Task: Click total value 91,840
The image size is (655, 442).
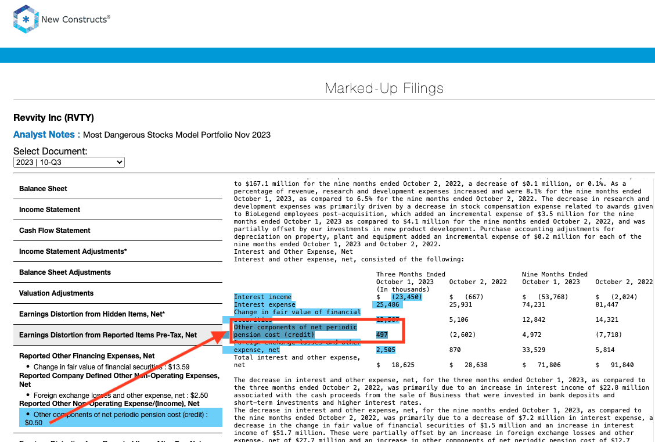Action: [622, 365]
